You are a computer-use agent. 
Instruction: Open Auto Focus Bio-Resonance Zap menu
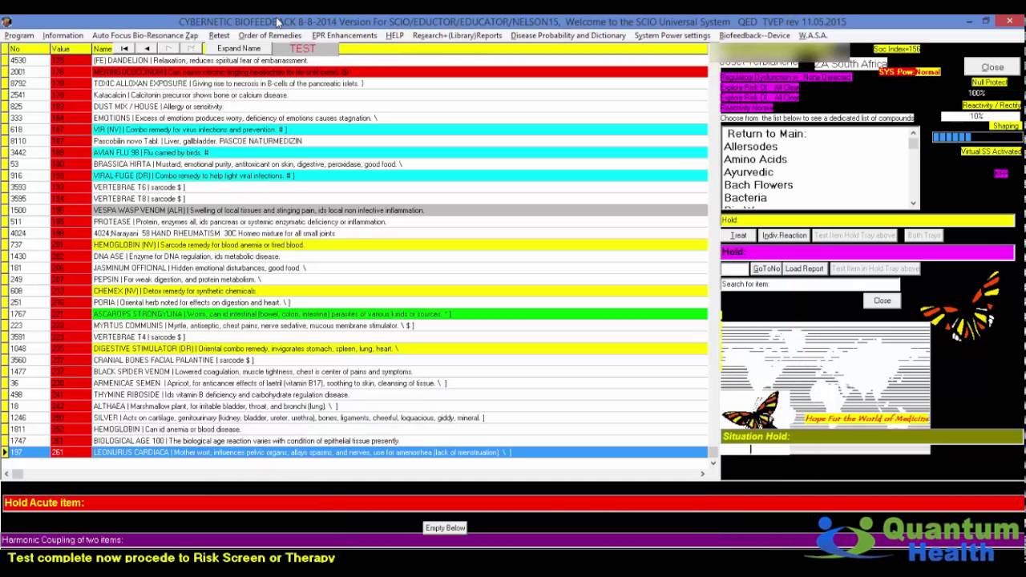145,35
